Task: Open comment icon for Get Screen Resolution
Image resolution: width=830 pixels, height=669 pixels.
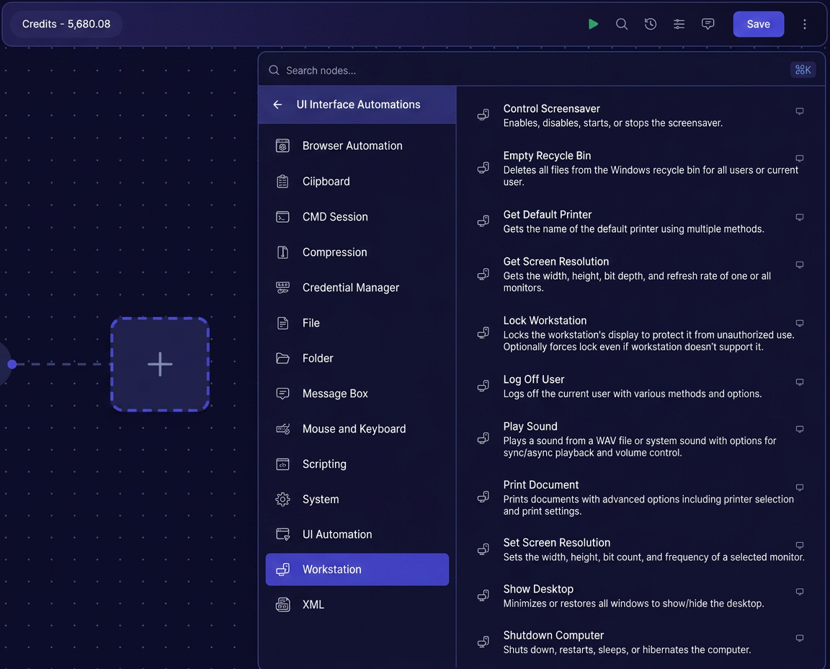Action: tap(799, 265)
